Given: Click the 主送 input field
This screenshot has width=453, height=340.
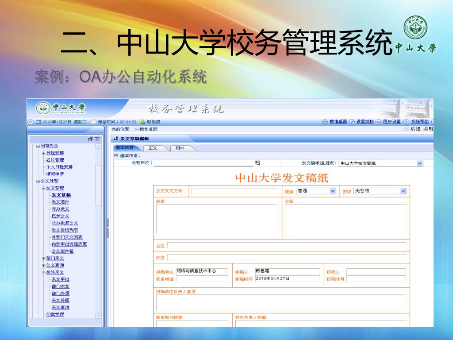Looking at the screenshot, I should click(x=287, y=246).
